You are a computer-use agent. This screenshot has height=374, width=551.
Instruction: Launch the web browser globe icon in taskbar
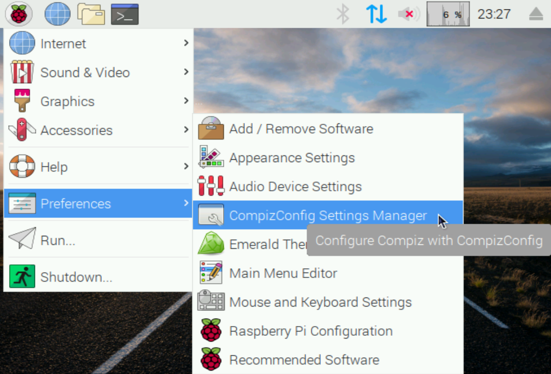pos(57,14)
